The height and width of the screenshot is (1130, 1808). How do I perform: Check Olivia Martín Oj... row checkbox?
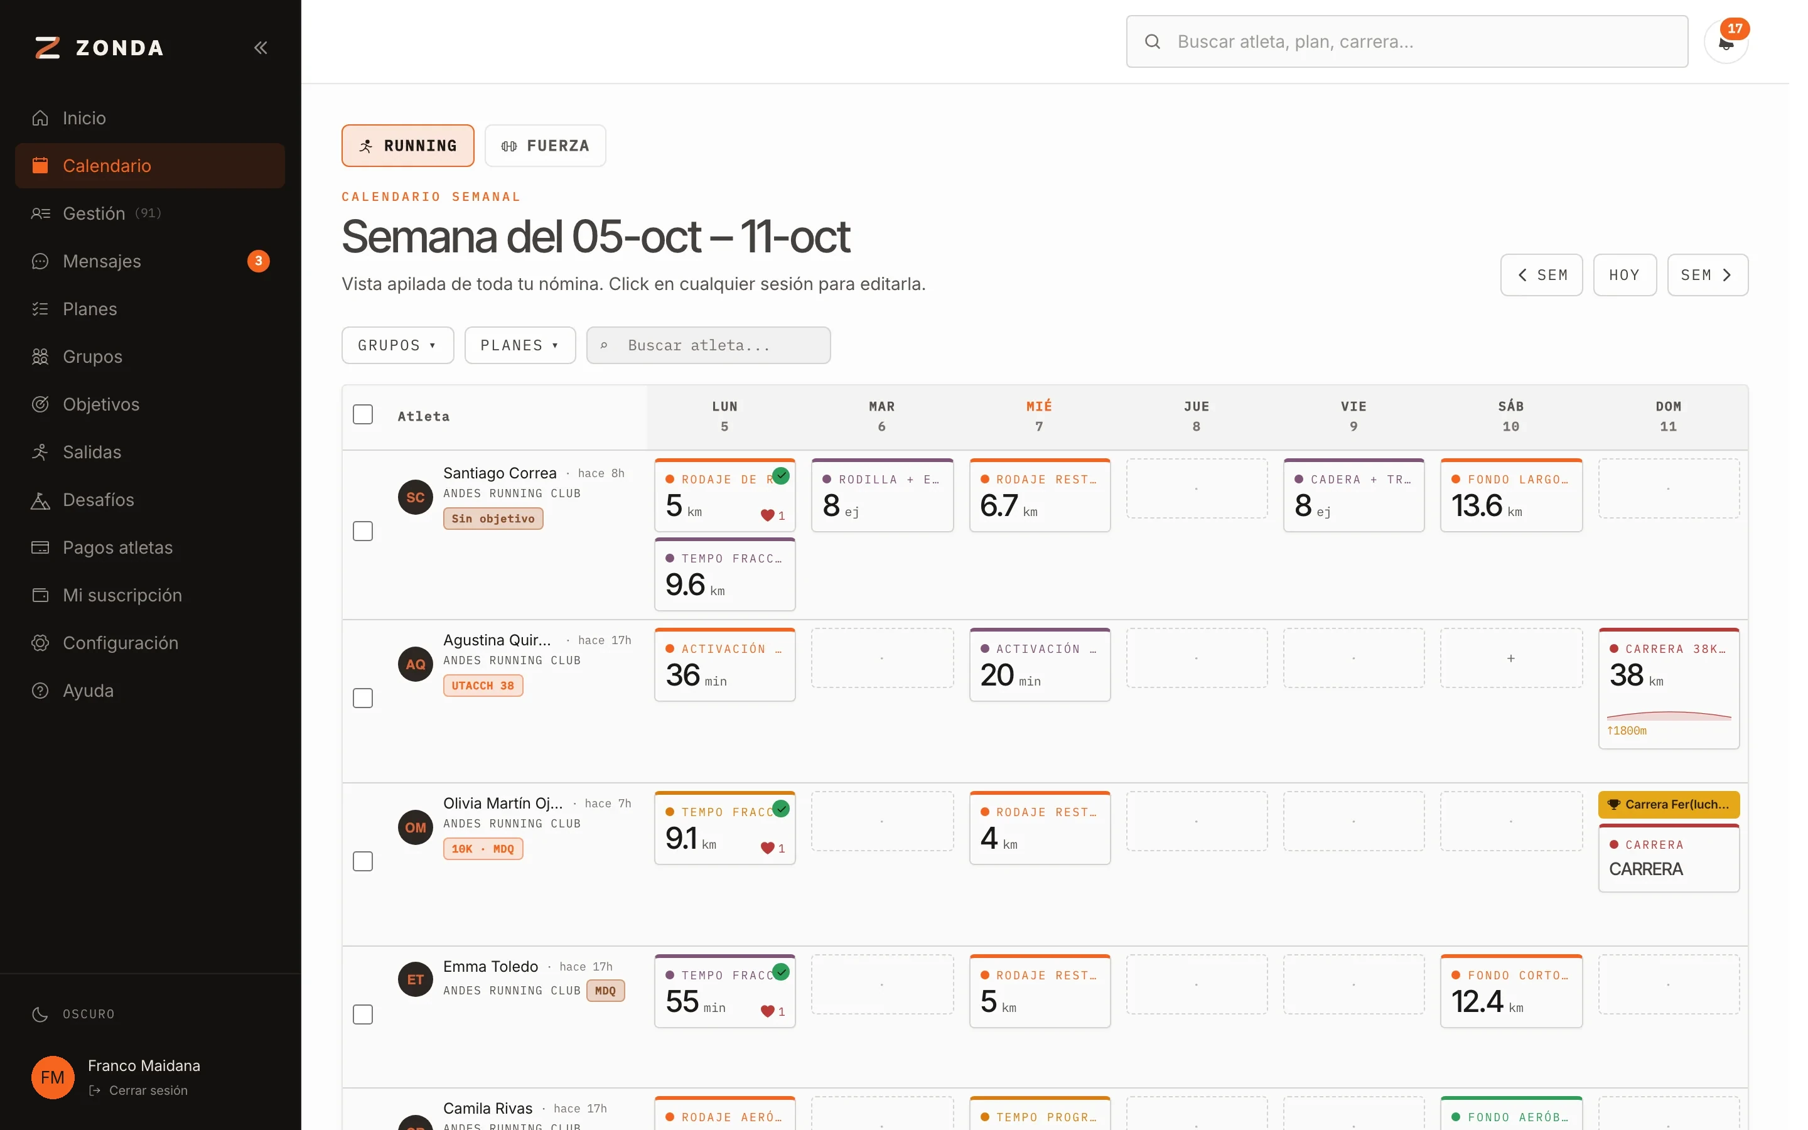point(363,862)
